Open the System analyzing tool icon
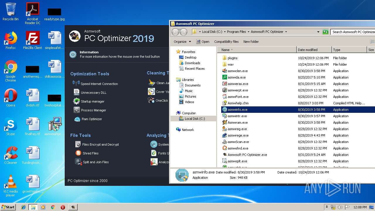The image size is (375, 211). click(x=154, y=144)
